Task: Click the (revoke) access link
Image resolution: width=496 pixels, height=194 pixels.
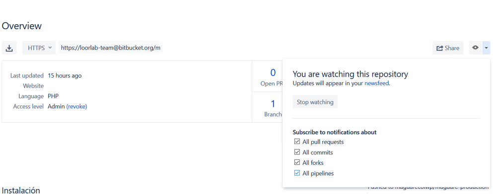Action: (x=76, y=106)
